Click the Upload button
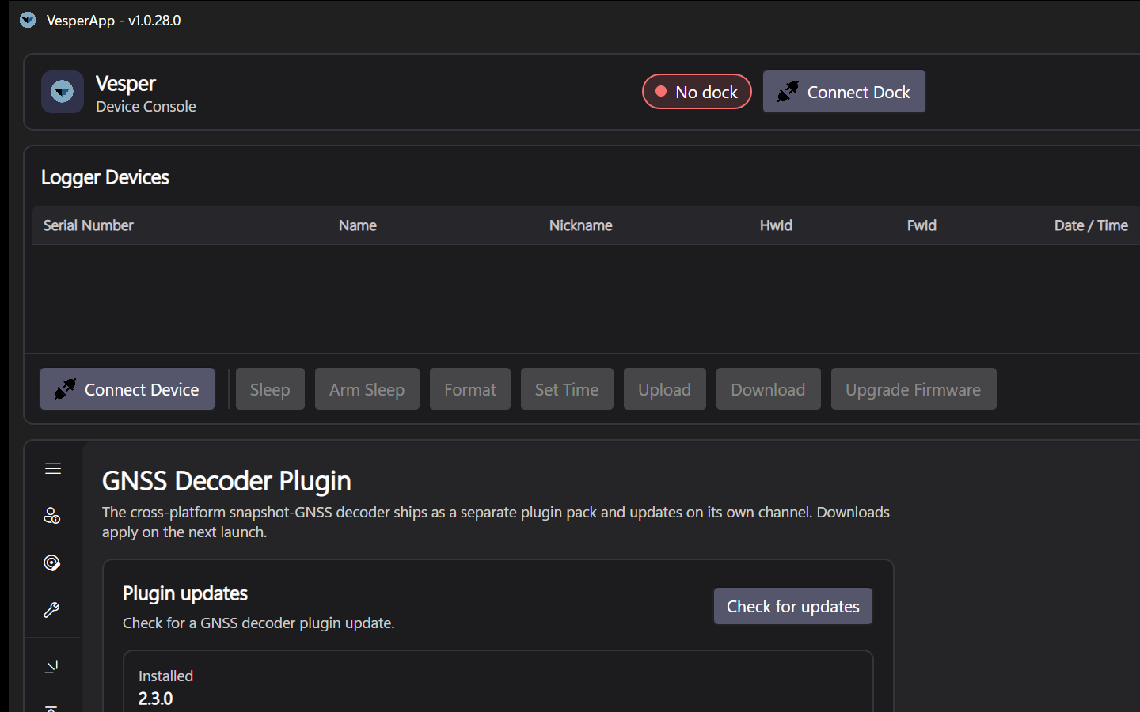This screenshot has height=712, width=1140. coord(665,389)
